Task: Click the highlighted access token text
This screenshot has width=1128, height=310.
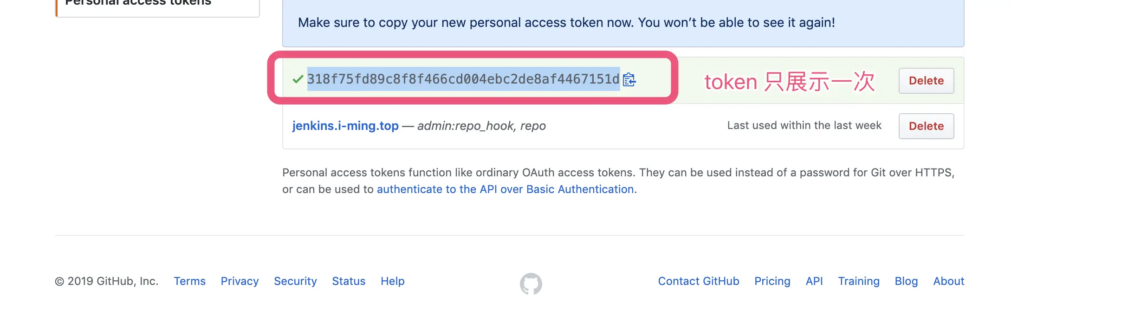Action: [x=463, y=79]
